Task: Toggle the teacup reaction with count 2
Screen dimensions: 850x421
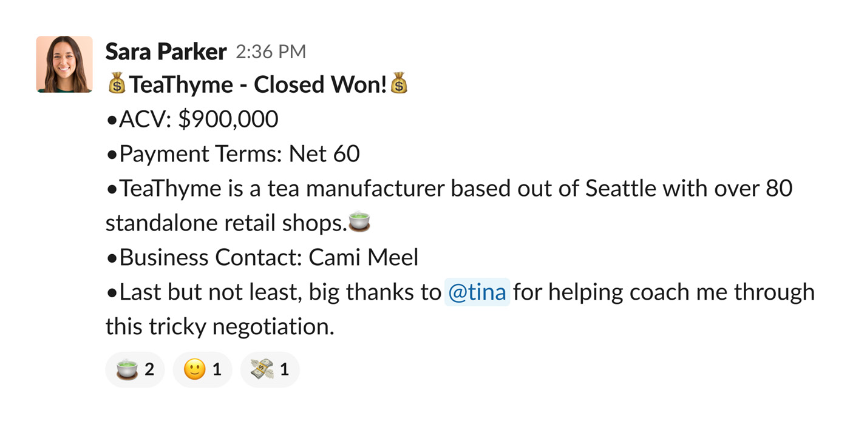Action: pos(135,369)
